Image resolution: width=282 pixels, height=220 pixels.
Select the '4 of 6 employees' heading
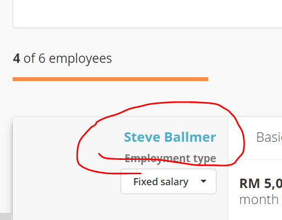click(x=62, y=58)
